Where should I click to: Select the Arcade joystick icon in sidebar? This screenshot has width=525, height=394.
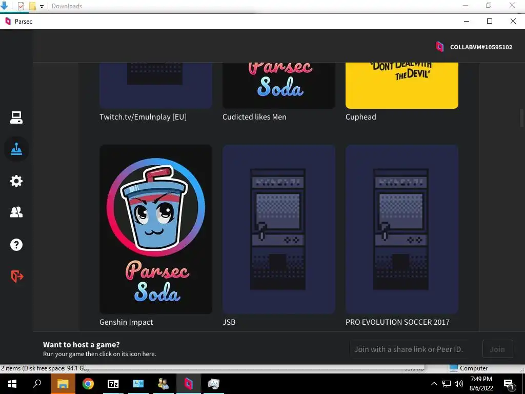16,149
